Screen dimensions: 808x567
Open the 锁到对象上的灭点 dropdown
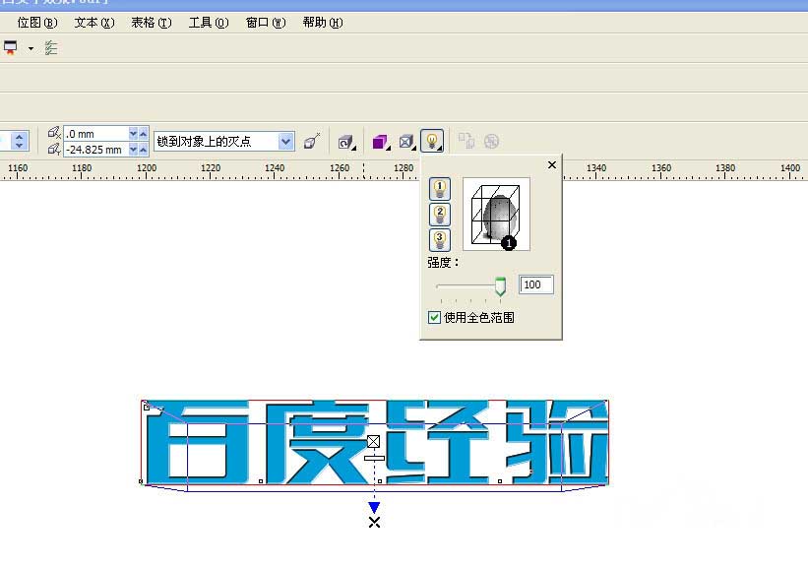tap(286, 141)
